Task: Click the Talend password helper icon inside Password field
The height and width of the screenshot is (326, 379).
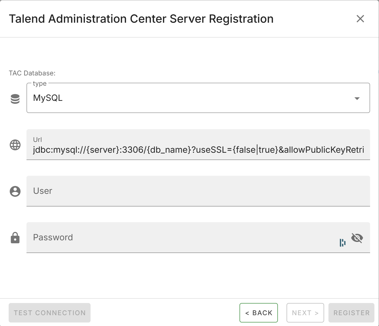Action: [343, 242]
